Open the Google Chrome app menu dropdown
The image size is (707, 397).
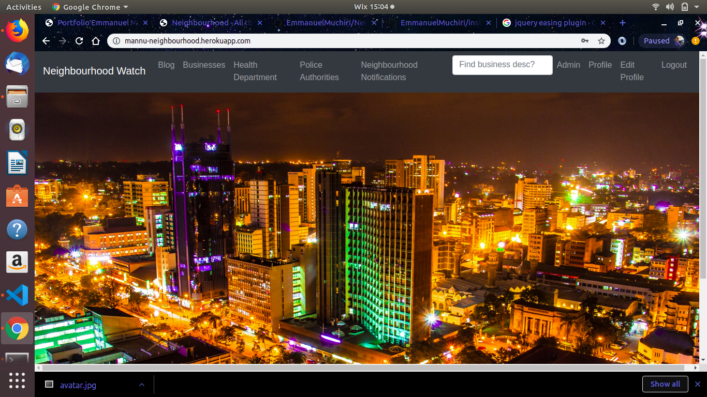coord(91,7)
